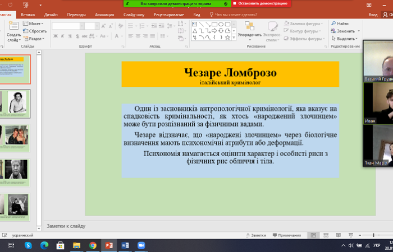Switch to the Animation (Анимация) tab
This screenshot has height=252, width=393.
point(104,15)
